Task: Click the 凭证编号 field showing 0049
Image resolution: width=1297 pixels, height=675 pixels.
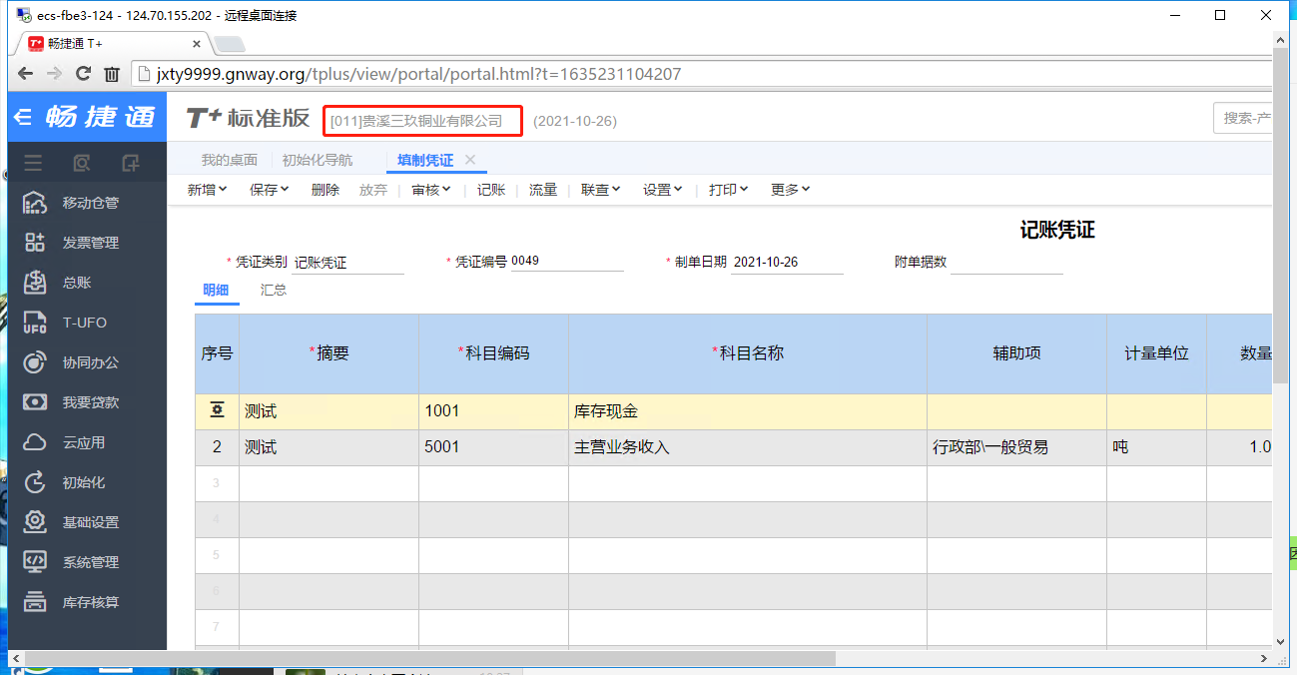Action: 567,262
